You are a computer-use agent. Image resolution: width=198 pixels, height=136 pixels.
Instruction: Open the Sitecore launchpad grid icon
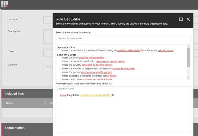pyautogui.click(x=5, y=4)
